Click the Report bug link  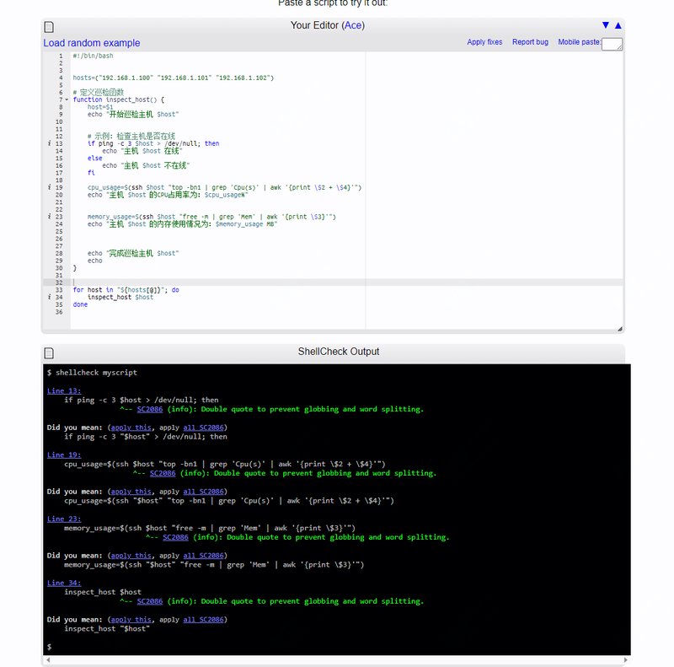[x=530, y=42]
